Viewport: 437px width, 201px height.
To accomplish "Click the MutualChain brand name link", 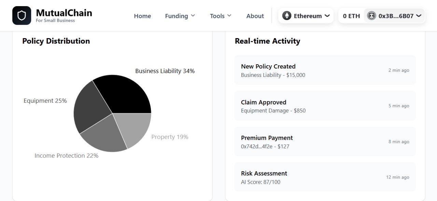I will [64, 13].
